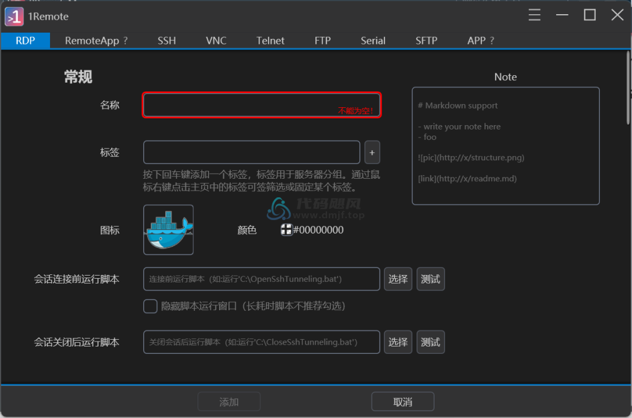This screenshot has width=632, height=418.
Task: Switch to the RDP tab
Action: coord(25,41)
